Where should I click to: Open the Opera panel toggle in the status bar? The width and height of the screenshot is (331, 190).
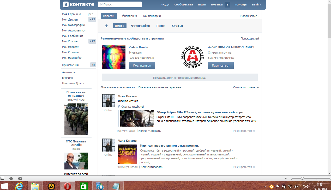3,178
